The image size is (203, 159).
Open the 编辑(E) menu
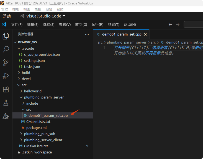tap(33, 24)
